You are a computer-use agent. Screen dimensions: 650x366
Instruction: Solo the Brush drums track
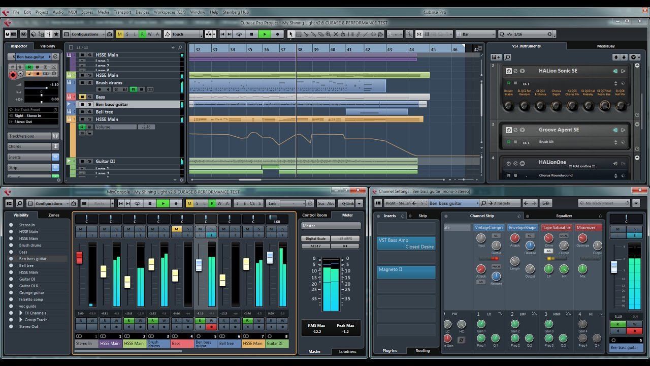tap(90, 82)
